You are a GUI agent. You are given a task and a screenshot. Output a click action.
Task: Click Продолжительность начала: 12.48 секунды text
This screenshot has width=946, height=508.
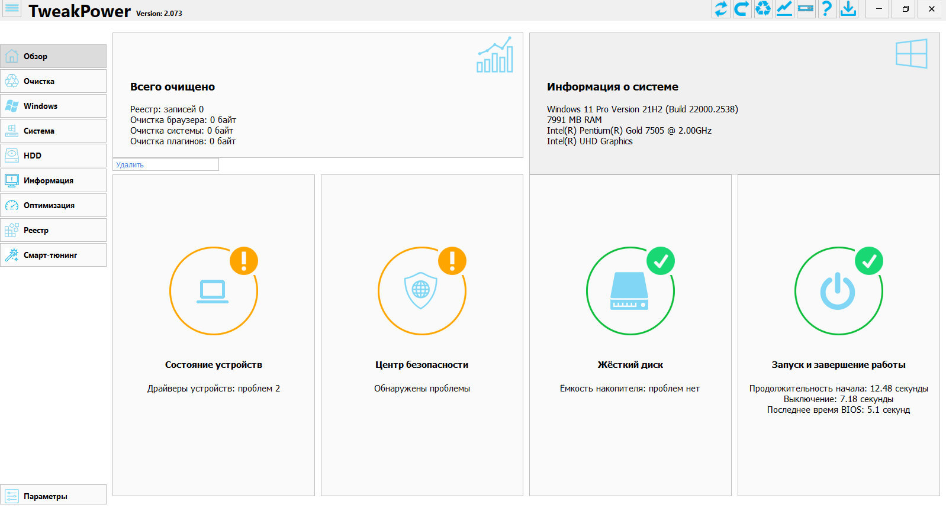[838, 389]
